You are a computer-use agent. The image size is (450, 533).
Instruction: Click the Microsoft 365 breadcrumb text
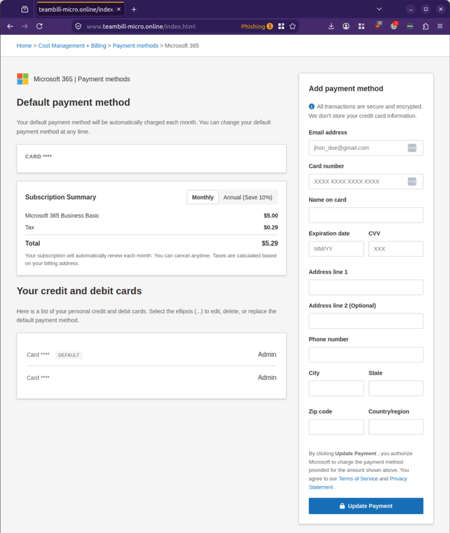click(x=182, y=46)
